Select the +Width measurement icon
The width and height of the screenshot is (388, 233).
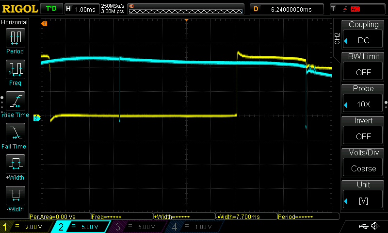coord(15,165)
